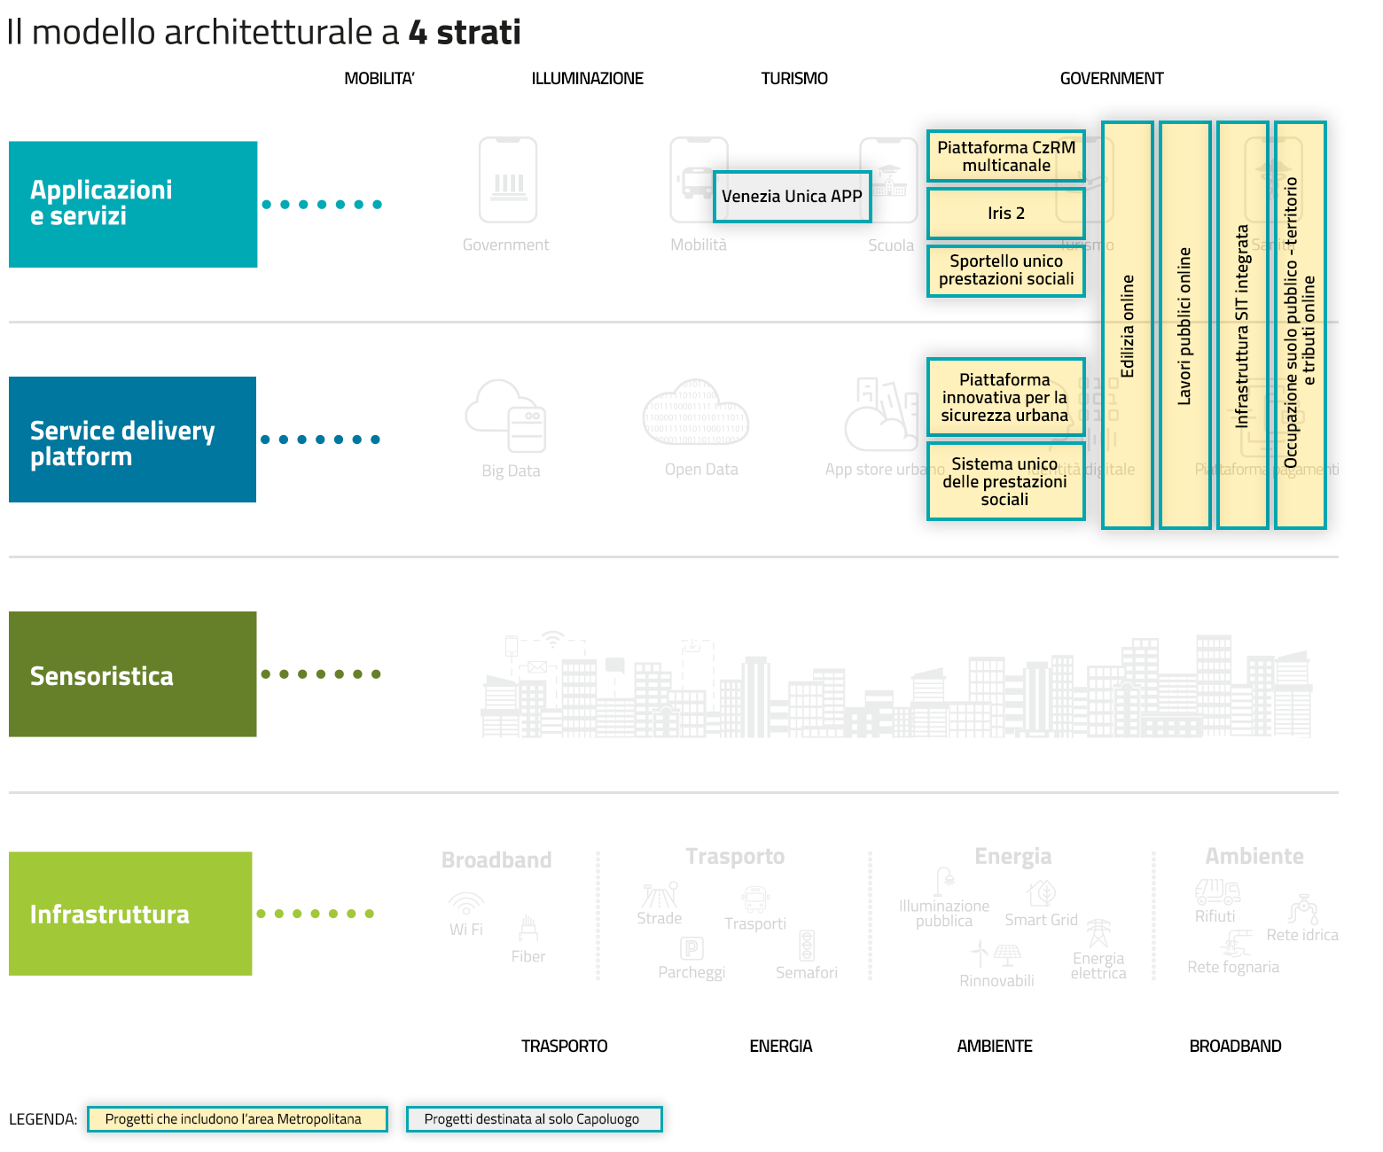
Task: Click the Government phone icon
Action: [x=508, y=180]
